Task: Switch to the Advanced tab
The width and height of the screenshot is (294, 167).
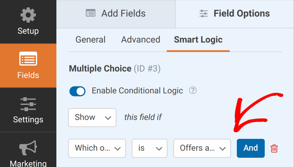Action: (x=141, y=40)
